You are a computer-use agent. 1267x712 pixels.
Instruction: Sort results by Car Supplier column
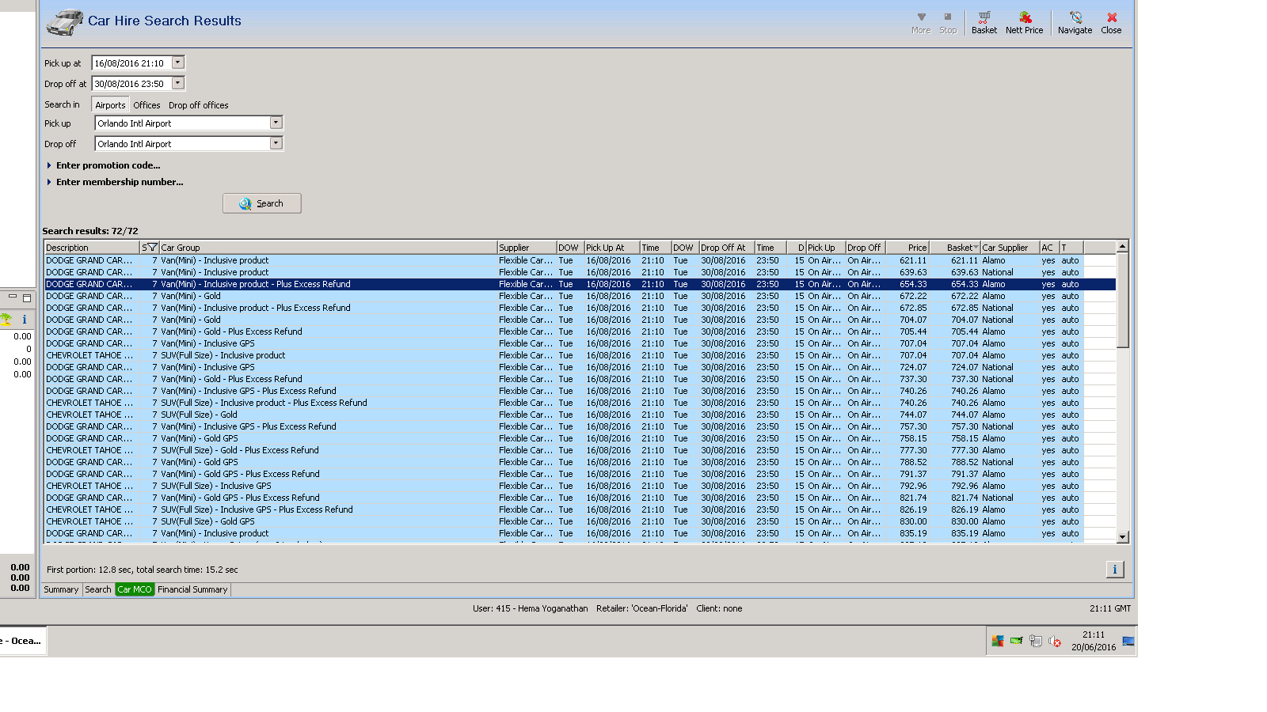tap(1010, 248)
